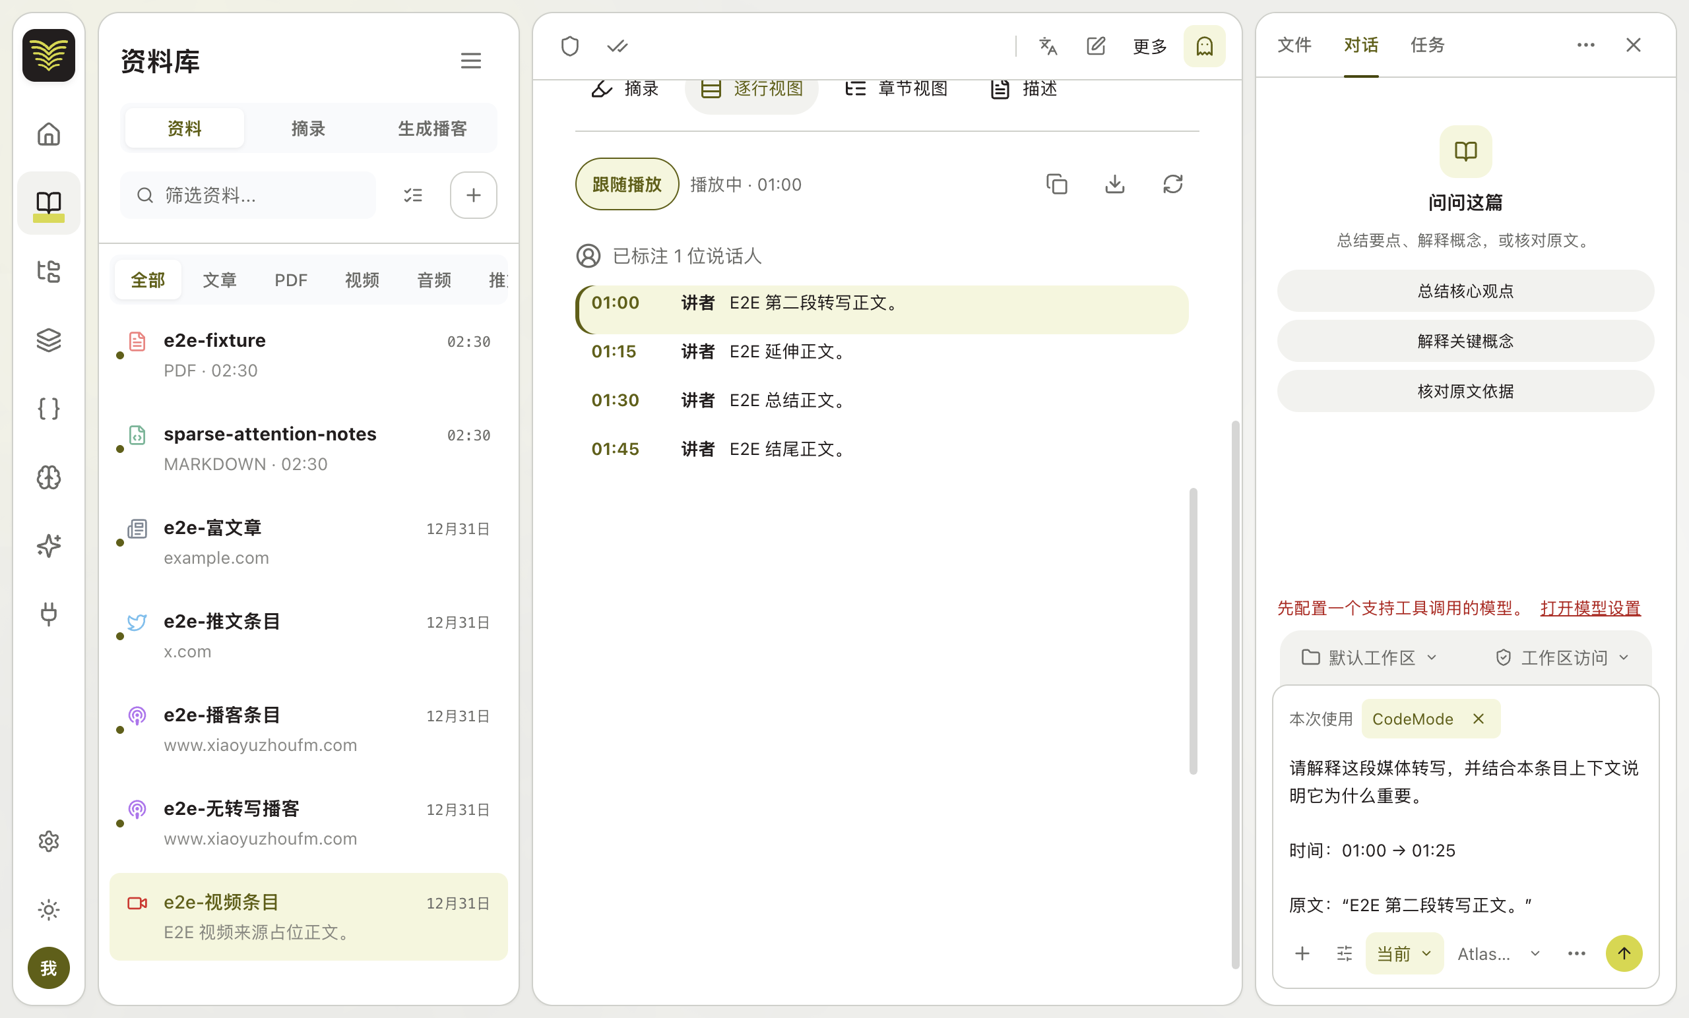Download the transcript
The width and height of the screenshot is (1689, 1018).
point(1114,184)
